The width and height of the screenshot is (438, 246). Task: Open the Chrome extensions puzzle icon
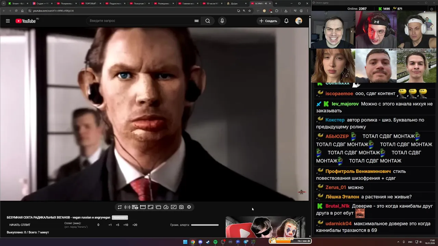tap(277, 11)
